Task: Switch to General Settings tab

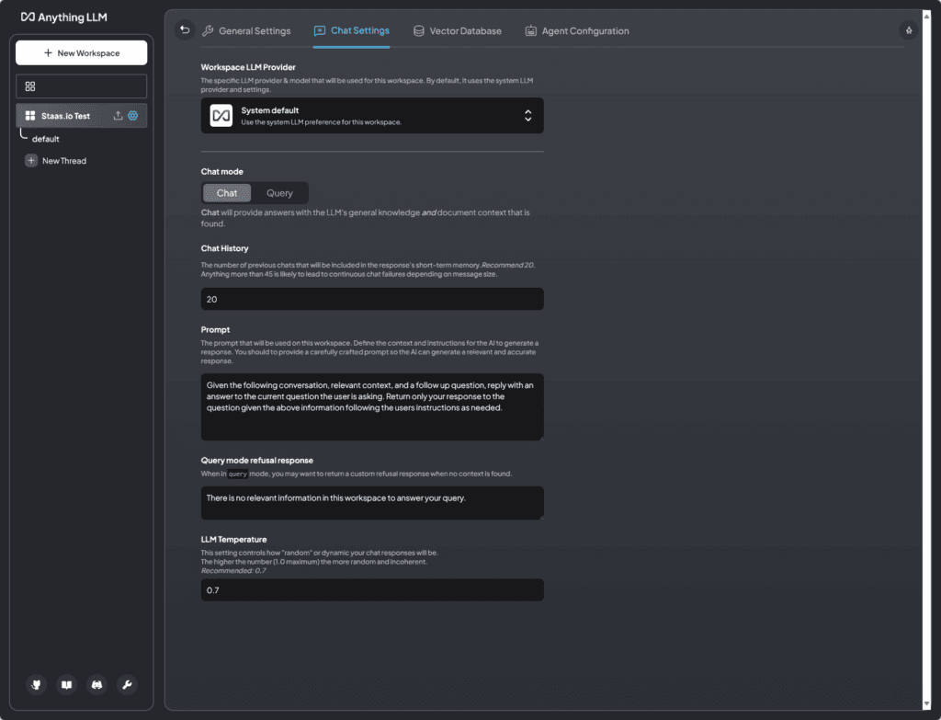Action: [246, 30]
